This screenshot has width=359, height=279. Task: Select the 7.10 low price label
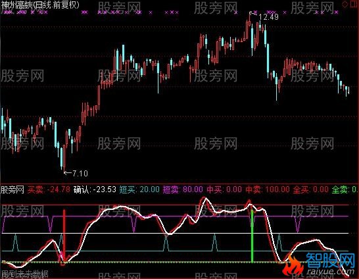80,173
